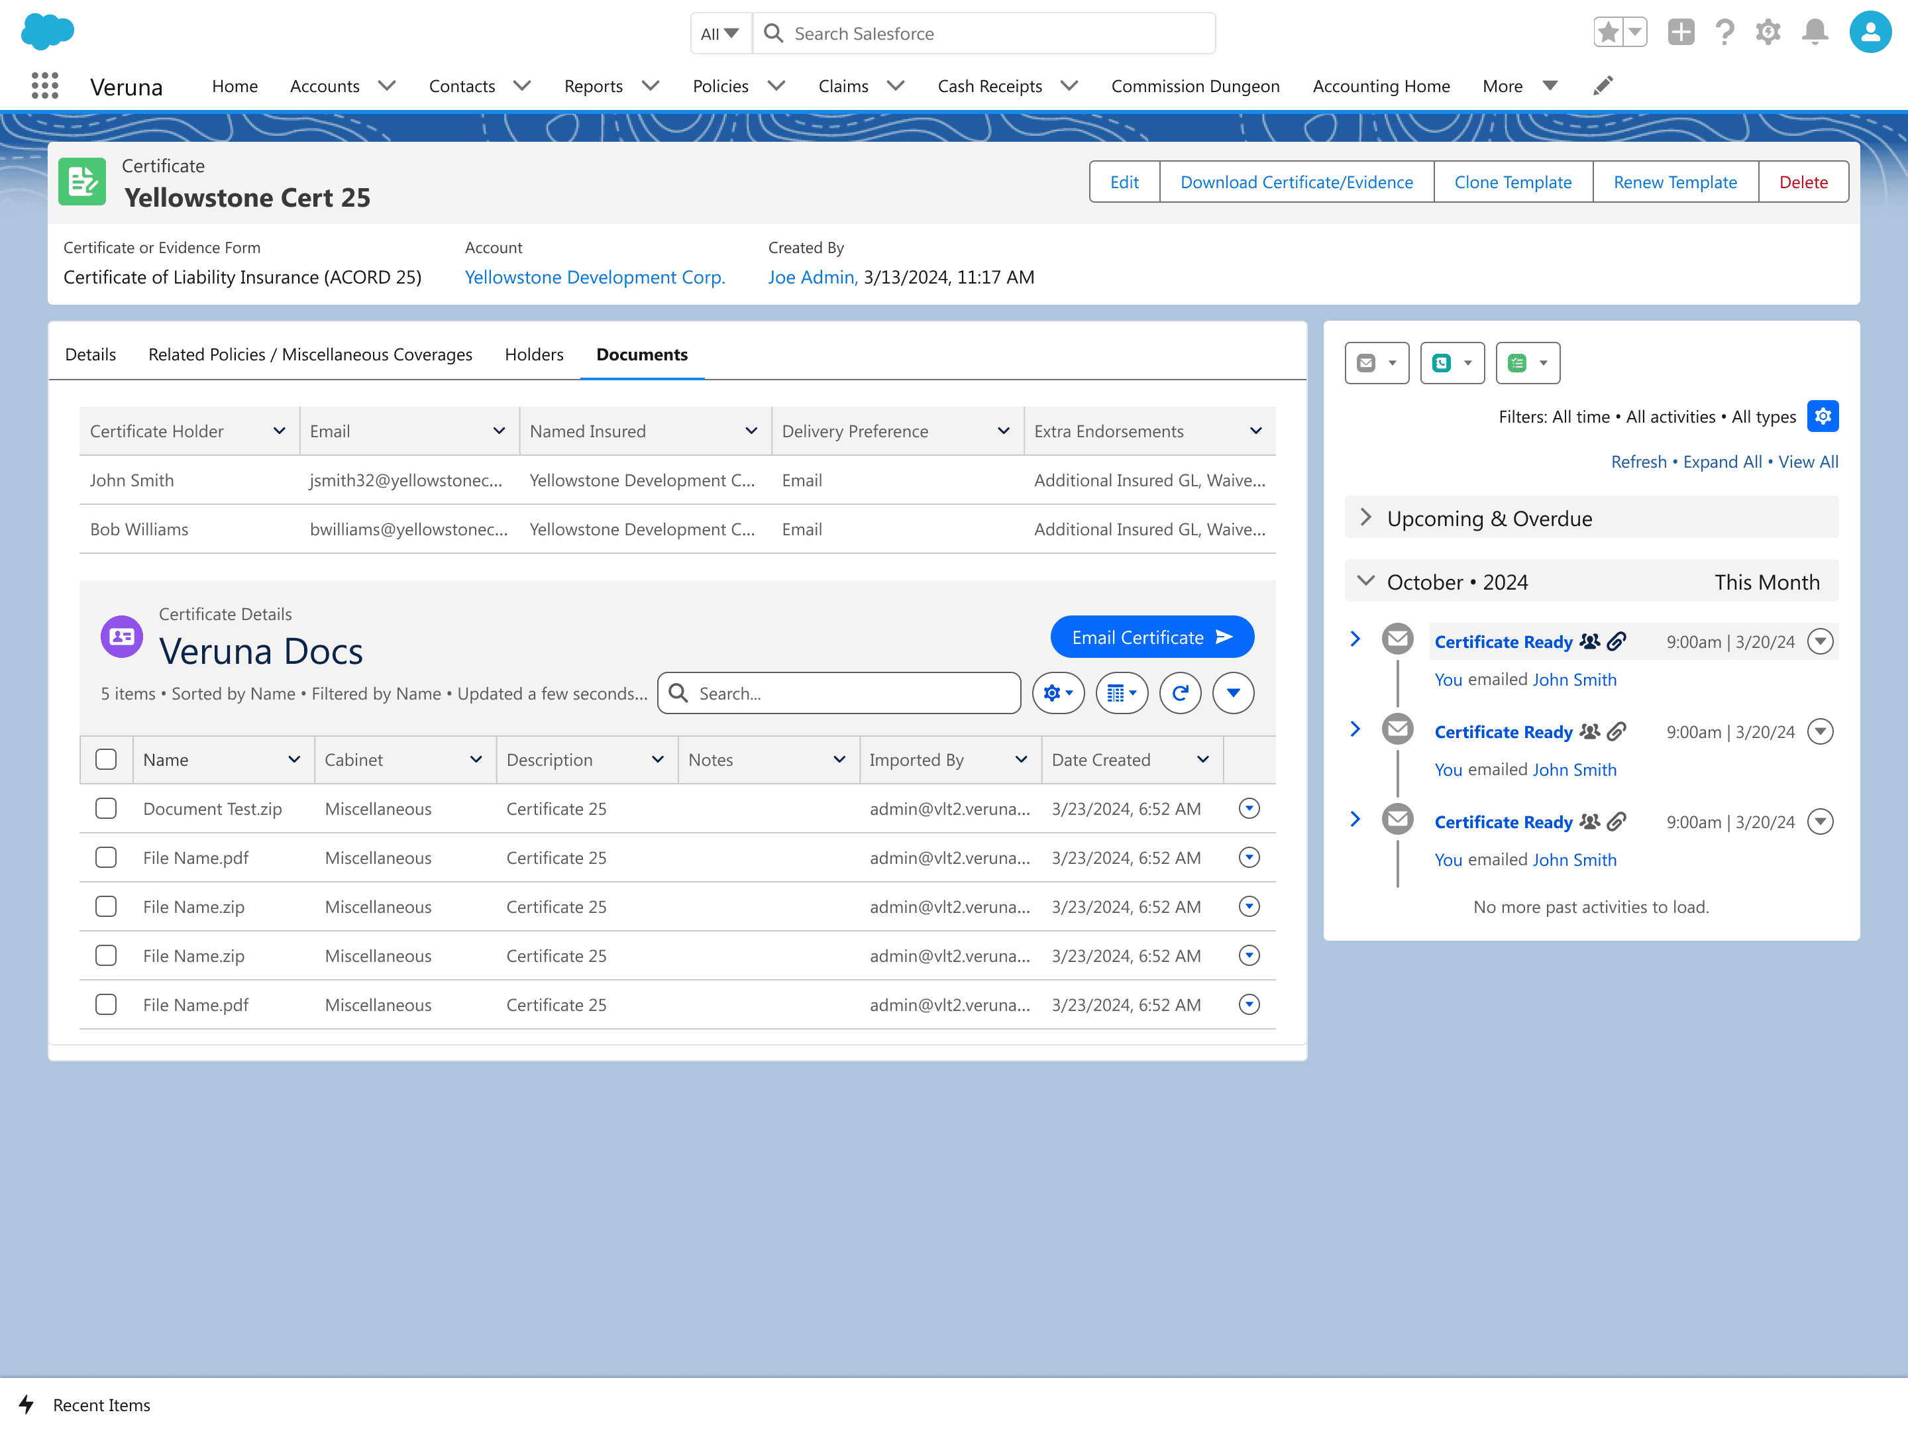The height and width of the screenshot is (1431, 1908).
Task: Expand the first Certificate Ready activity
Action: tap(1355, 639)
